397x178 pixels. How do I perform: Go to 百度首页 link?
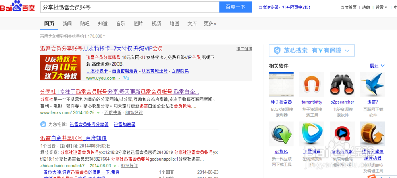pos(349,7)
